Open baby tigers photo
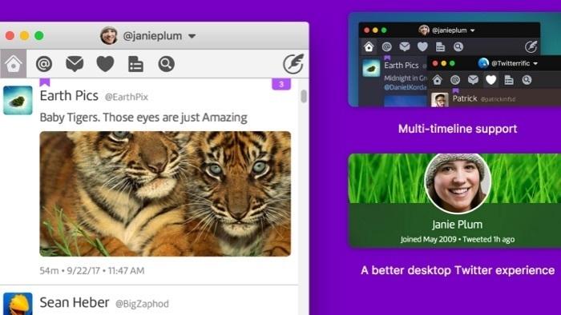The width and height of the screenshot is (561, 315). point(165,193)
